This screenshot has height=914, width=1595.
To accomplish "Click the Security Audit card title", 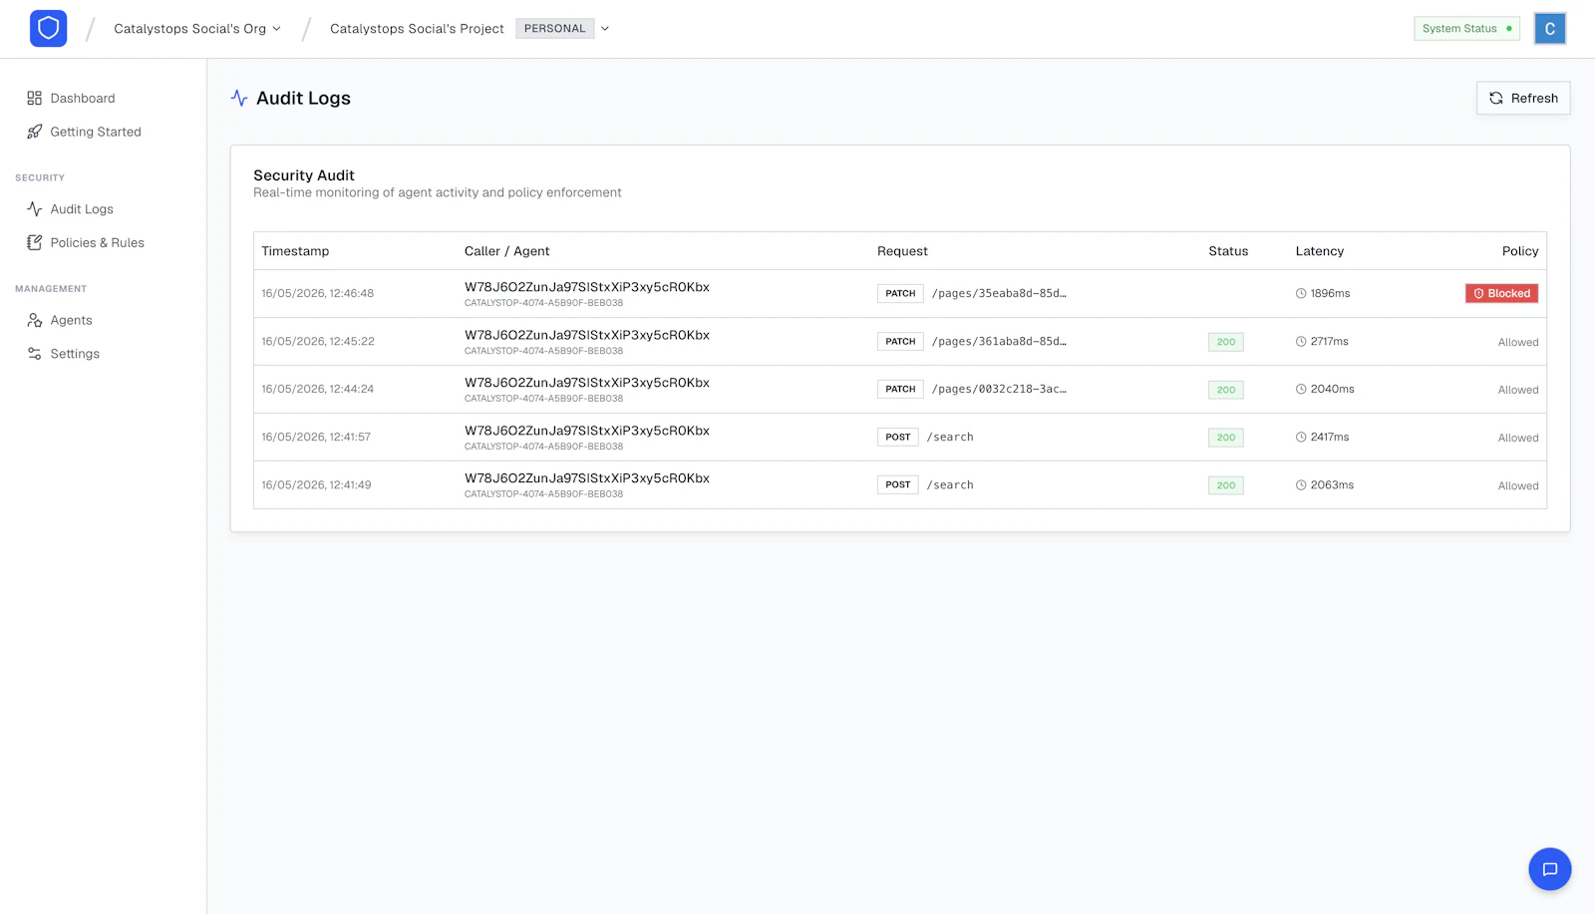I will pyautogui.click(x=304, y=175).
